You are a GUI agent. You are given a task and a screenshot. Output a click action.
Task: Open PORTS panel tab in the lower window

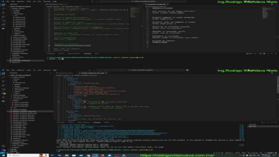click(x=106, y=122)
